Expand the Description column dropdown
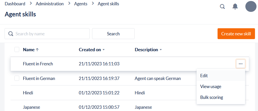 pos(161,50)
